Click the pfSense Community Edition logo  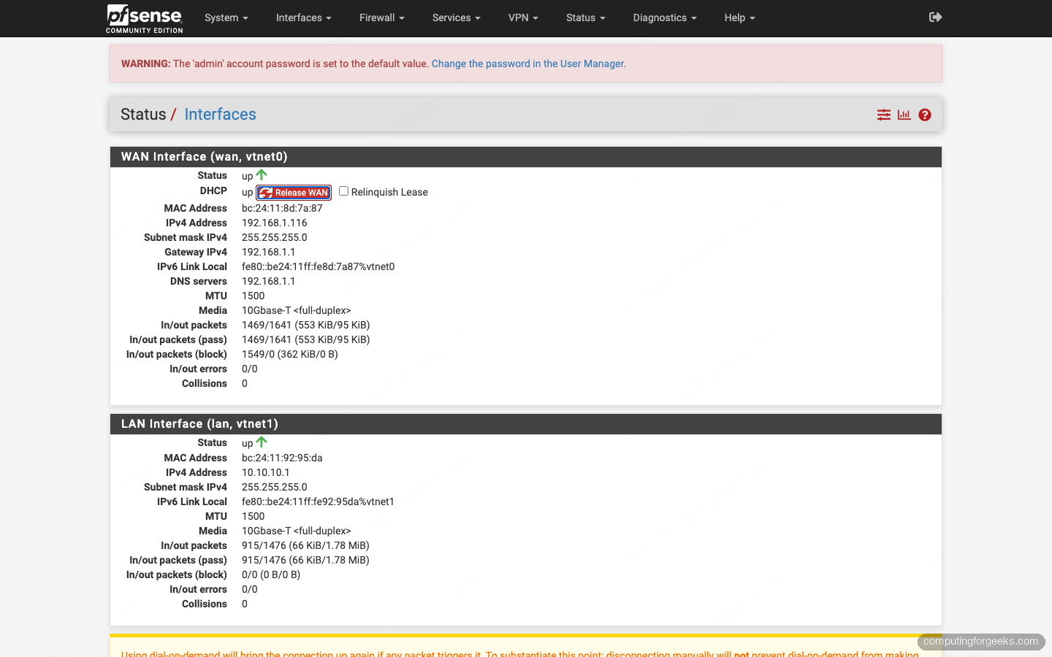145,18
